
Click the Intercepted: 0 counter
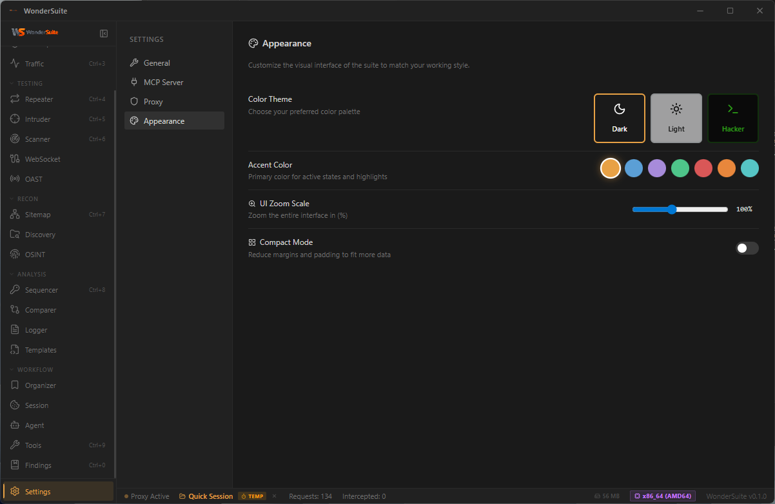pos(364,496)
